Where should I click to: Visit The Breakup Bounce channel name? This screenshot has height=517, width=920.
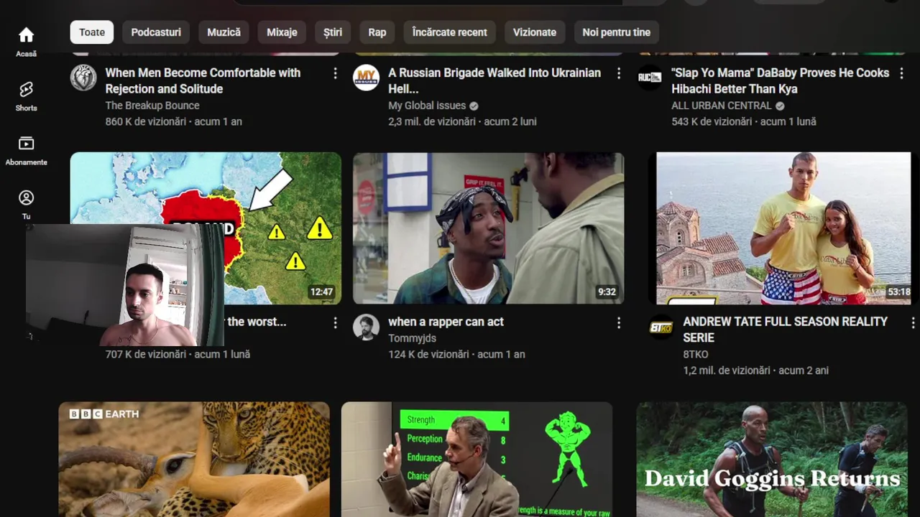click(152, 106)
